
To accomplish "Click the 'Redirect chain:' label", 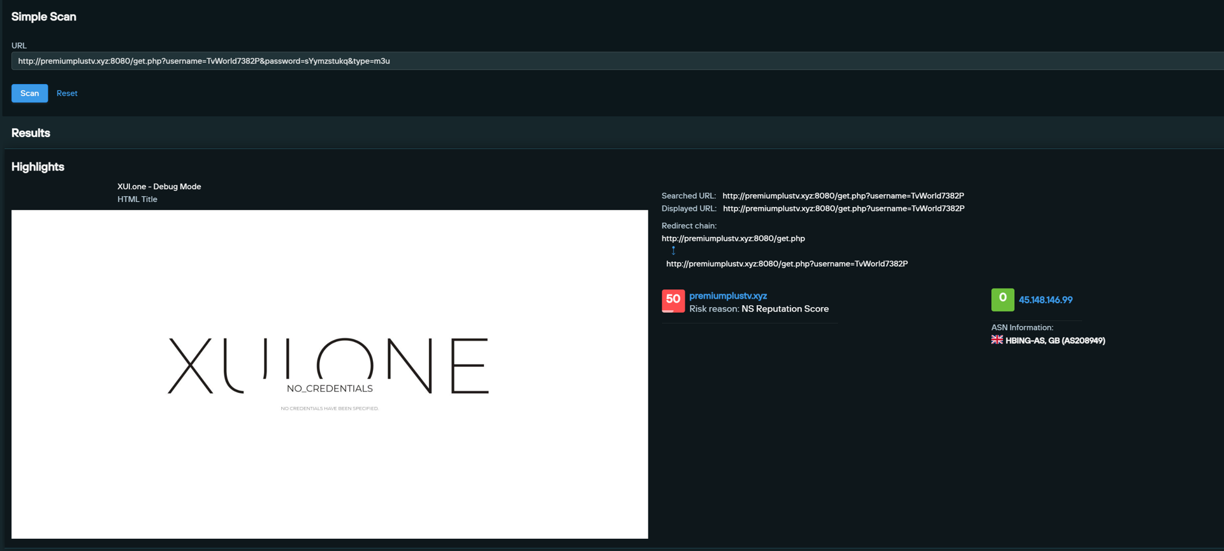I will coord(689,225).
